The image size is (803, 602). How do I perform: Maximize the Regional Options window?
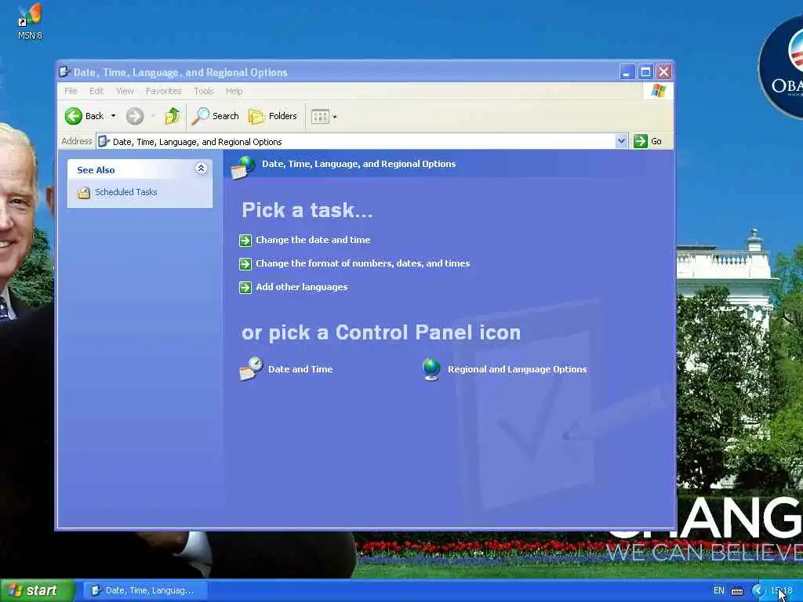[x=645, y=72]
